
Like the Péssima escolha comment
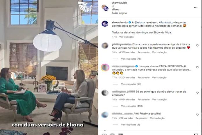[197, 115]
